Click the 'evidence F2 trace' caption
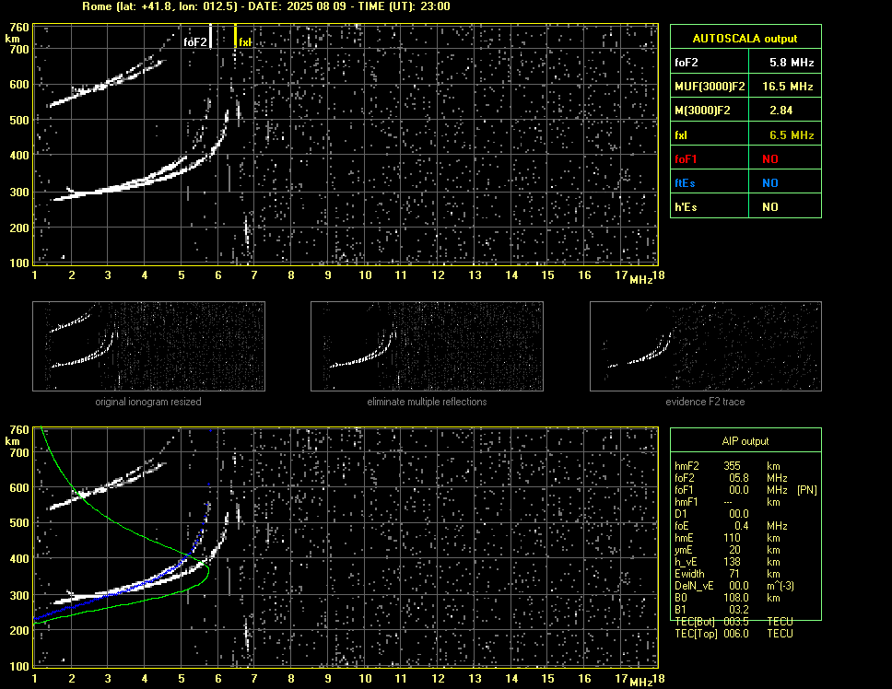Screen dimensions: 892x689 point(705,402)
